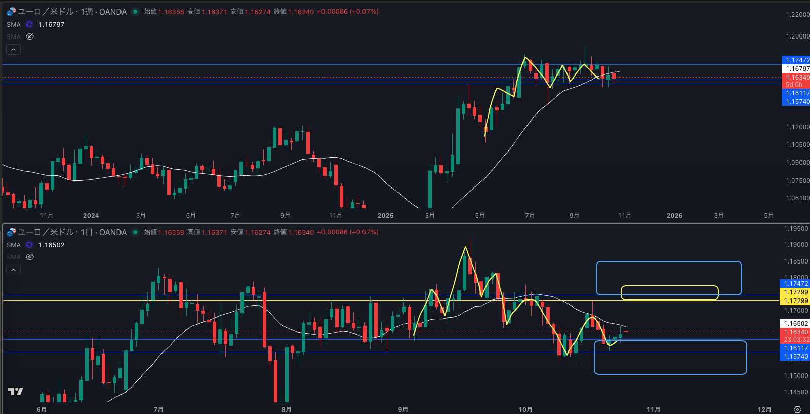Click the 11月 marker on daily time axis

coord(653,409)
